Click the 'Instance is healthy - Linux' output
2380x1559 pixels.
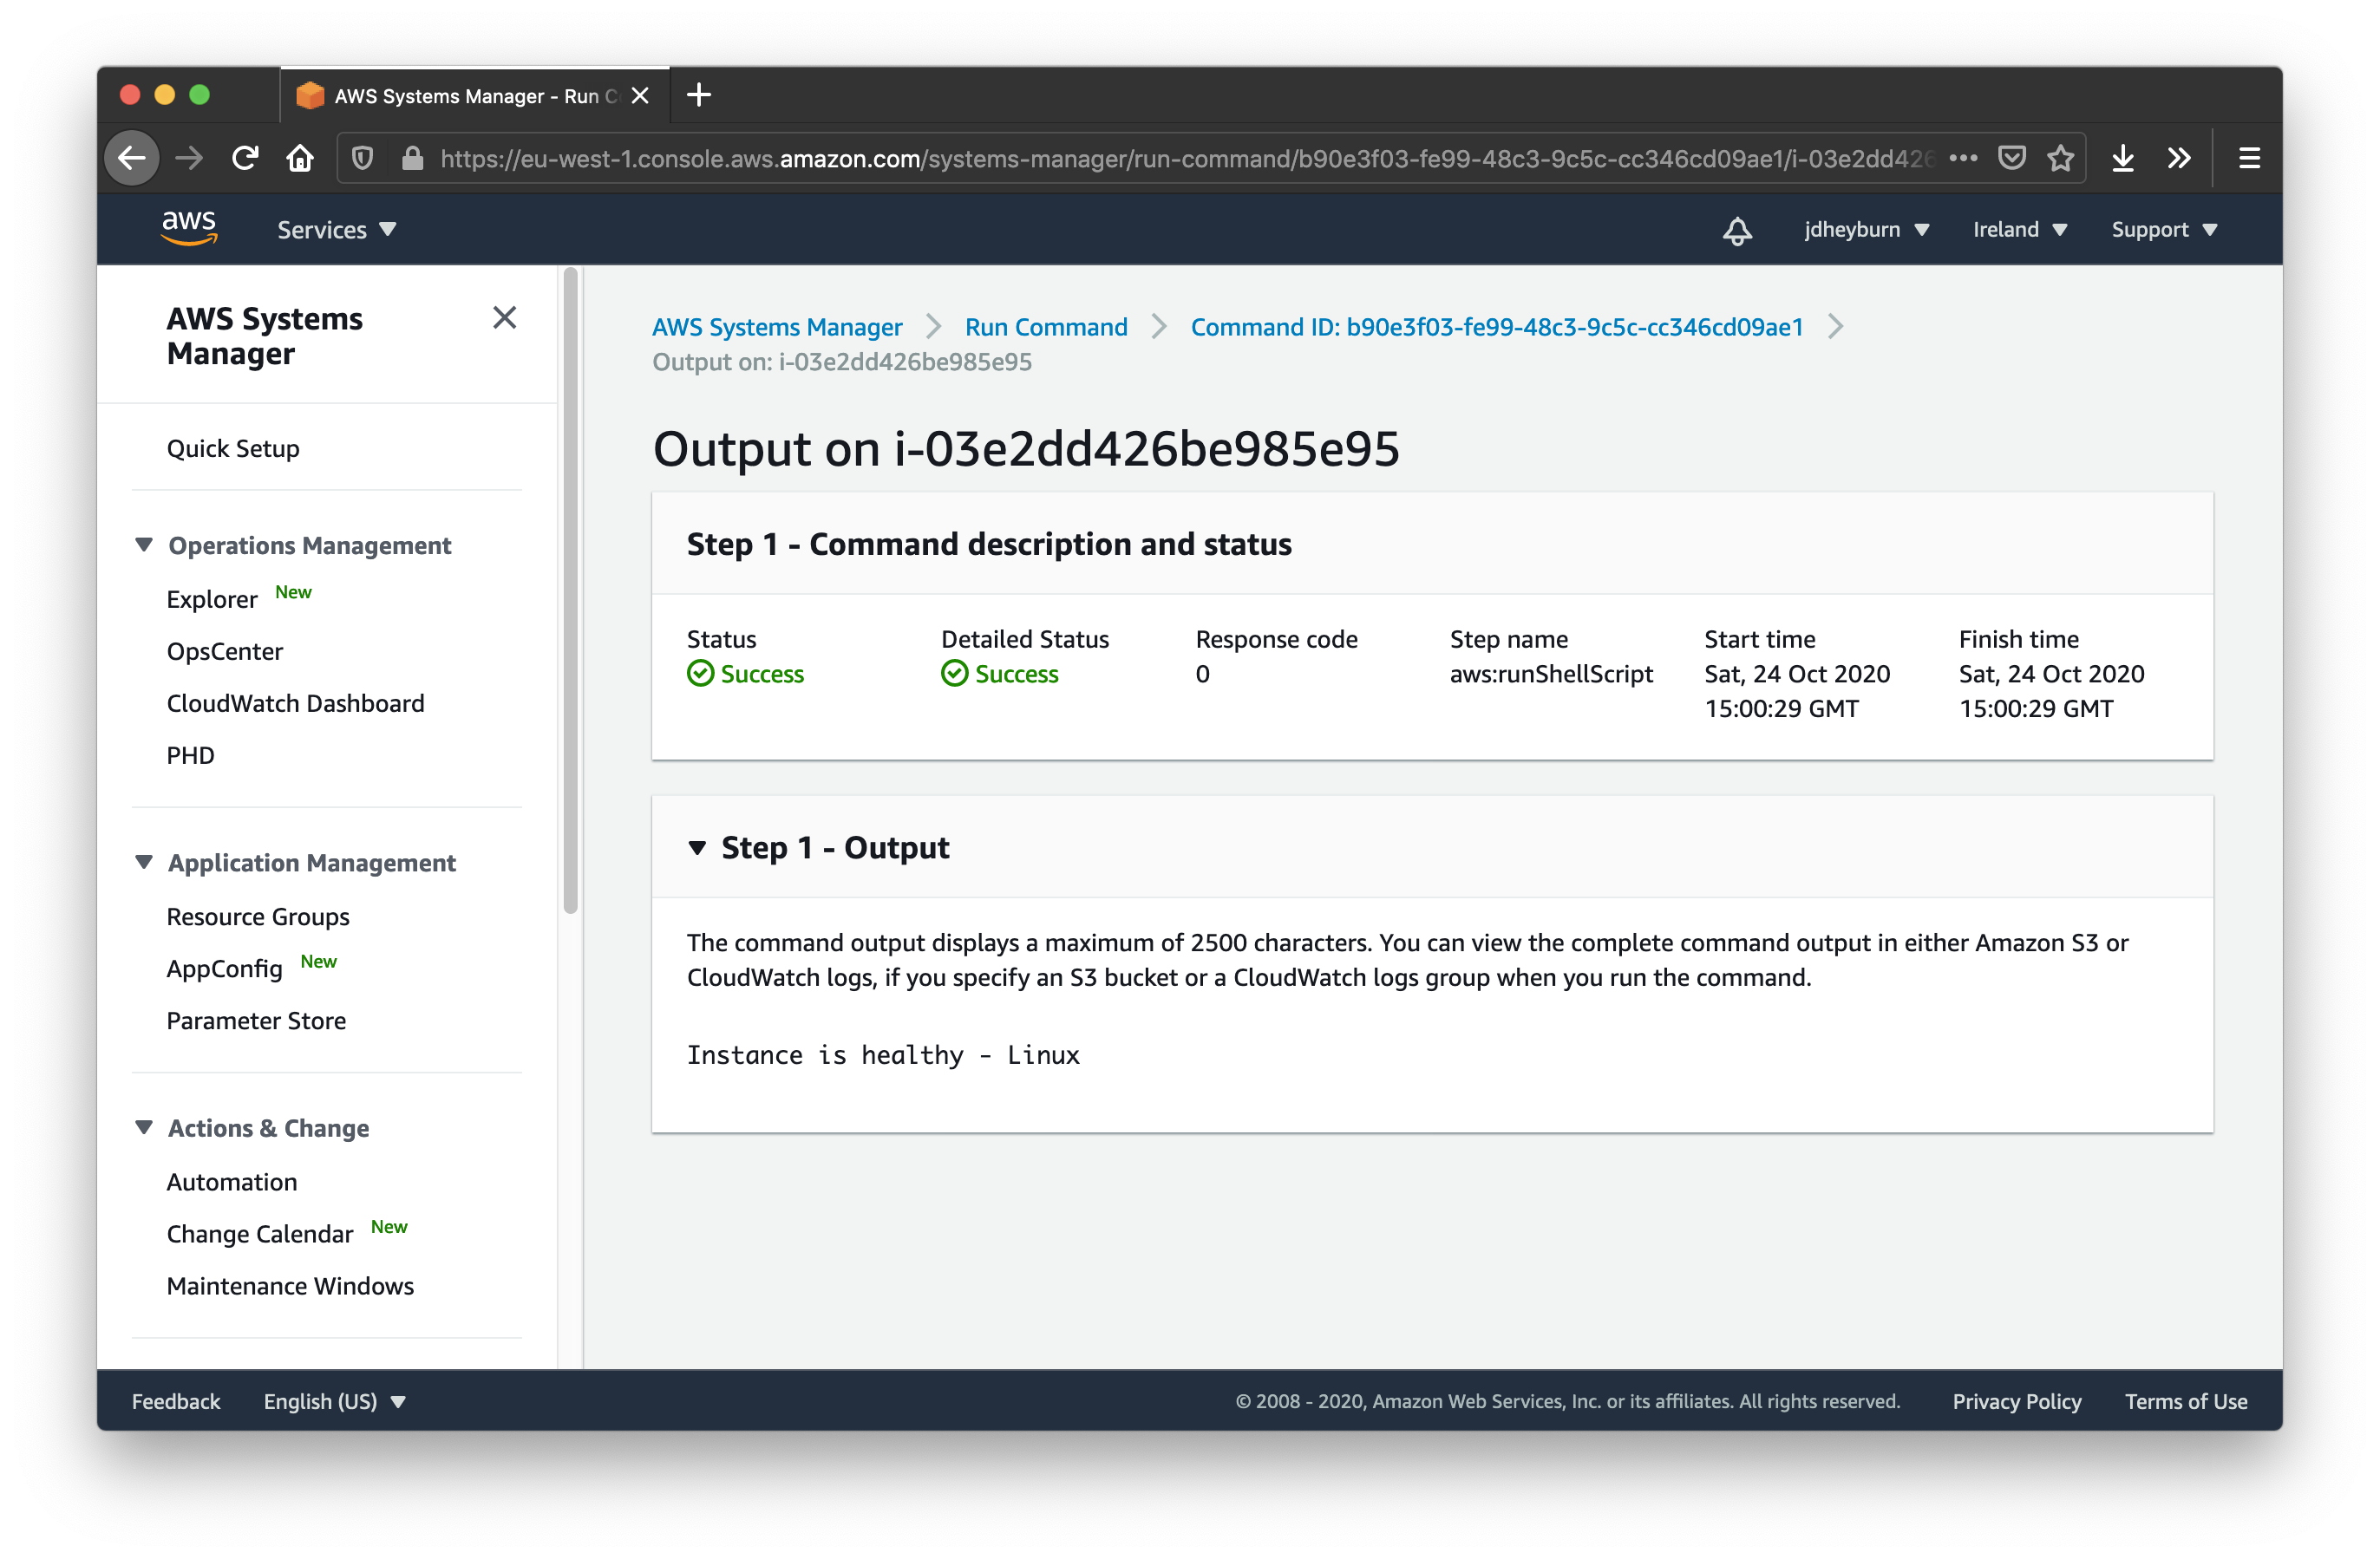coord(883,1055)
